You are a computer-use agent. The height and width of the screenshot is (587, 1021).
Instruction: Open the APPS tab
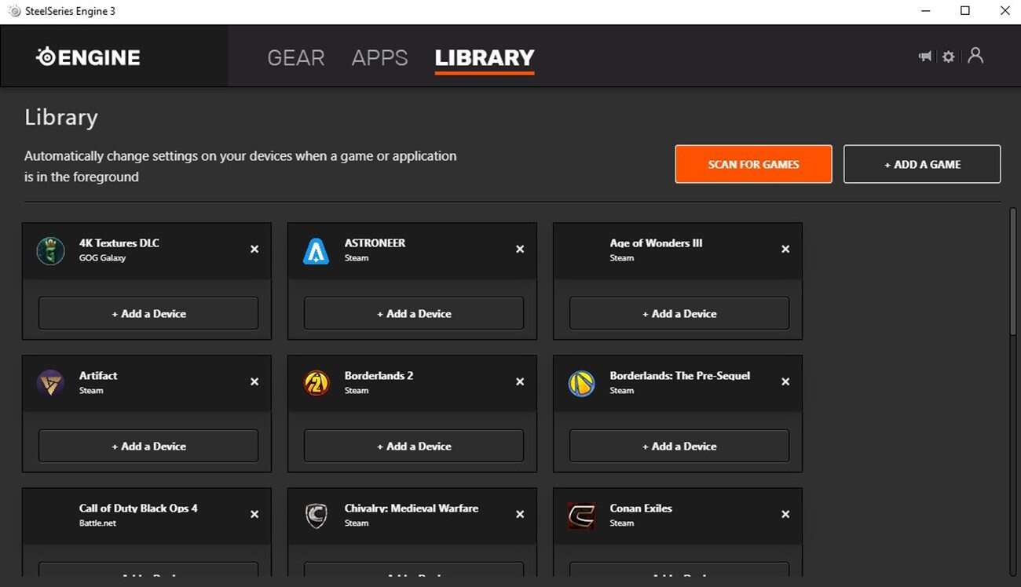point(379,58)
